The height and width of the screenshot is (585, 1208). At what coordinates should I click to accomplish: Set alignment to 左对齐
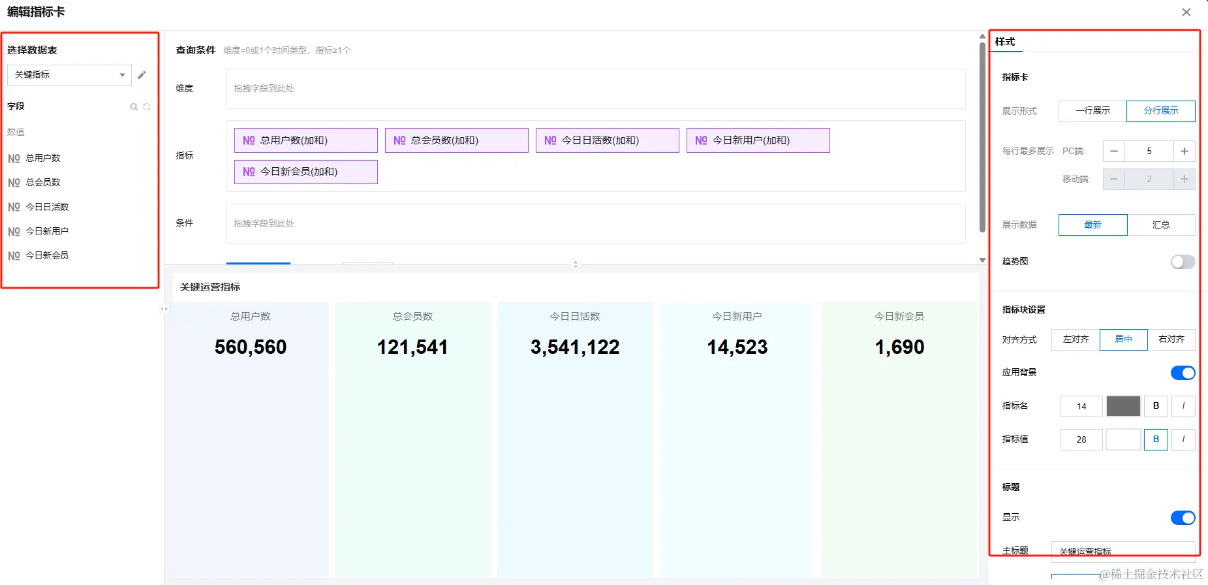[1076, 340]
